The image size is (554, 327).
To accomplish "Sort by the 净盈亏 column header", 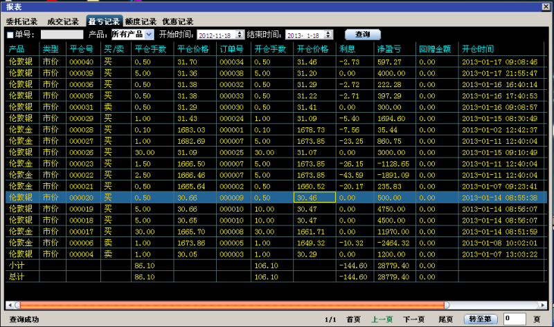I will click(x=389, y=49).
